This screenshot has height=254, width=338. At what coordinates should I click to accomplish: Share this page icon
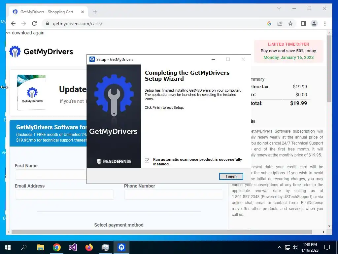(x=280, y=23)
